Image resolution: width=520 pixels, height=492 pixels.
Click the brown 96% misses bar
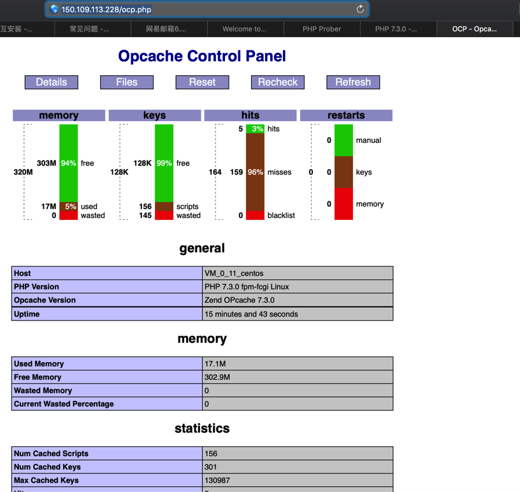tap(255, 172)
